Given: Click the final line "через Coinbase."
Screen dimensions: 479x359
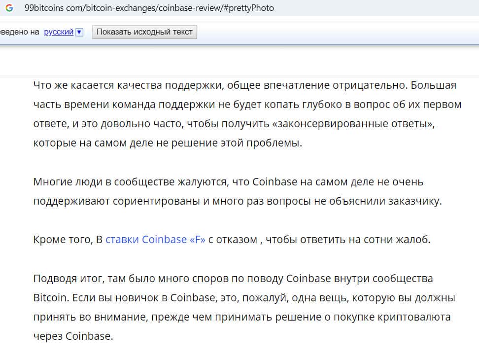Looking at the screenshot, I should [73, 337].
